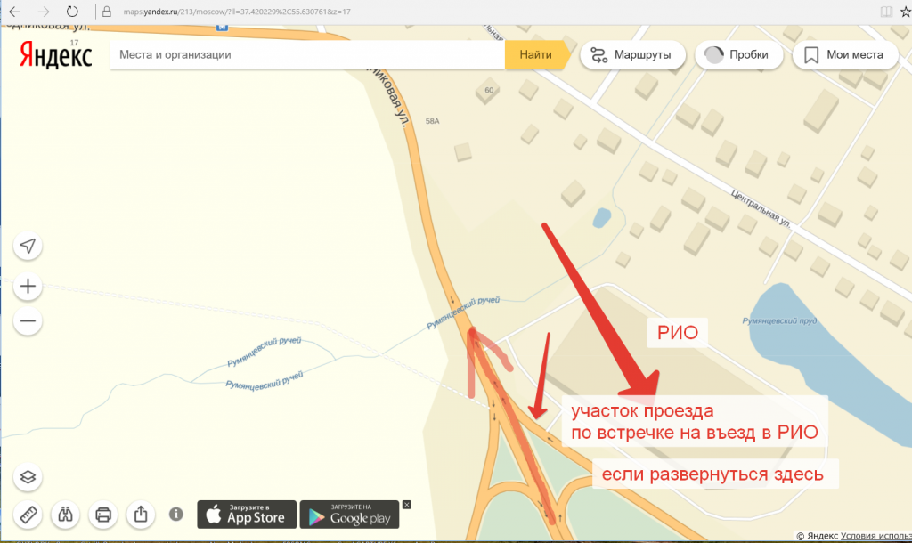The image size is (912, 543).
Task: Open the map layers switcher
Action: [28, 477]
